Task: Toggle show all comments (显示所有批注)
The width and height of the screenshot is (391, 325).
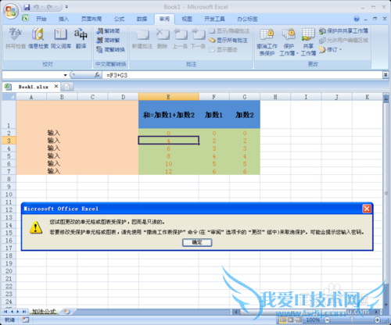Action: click(228, 40)
